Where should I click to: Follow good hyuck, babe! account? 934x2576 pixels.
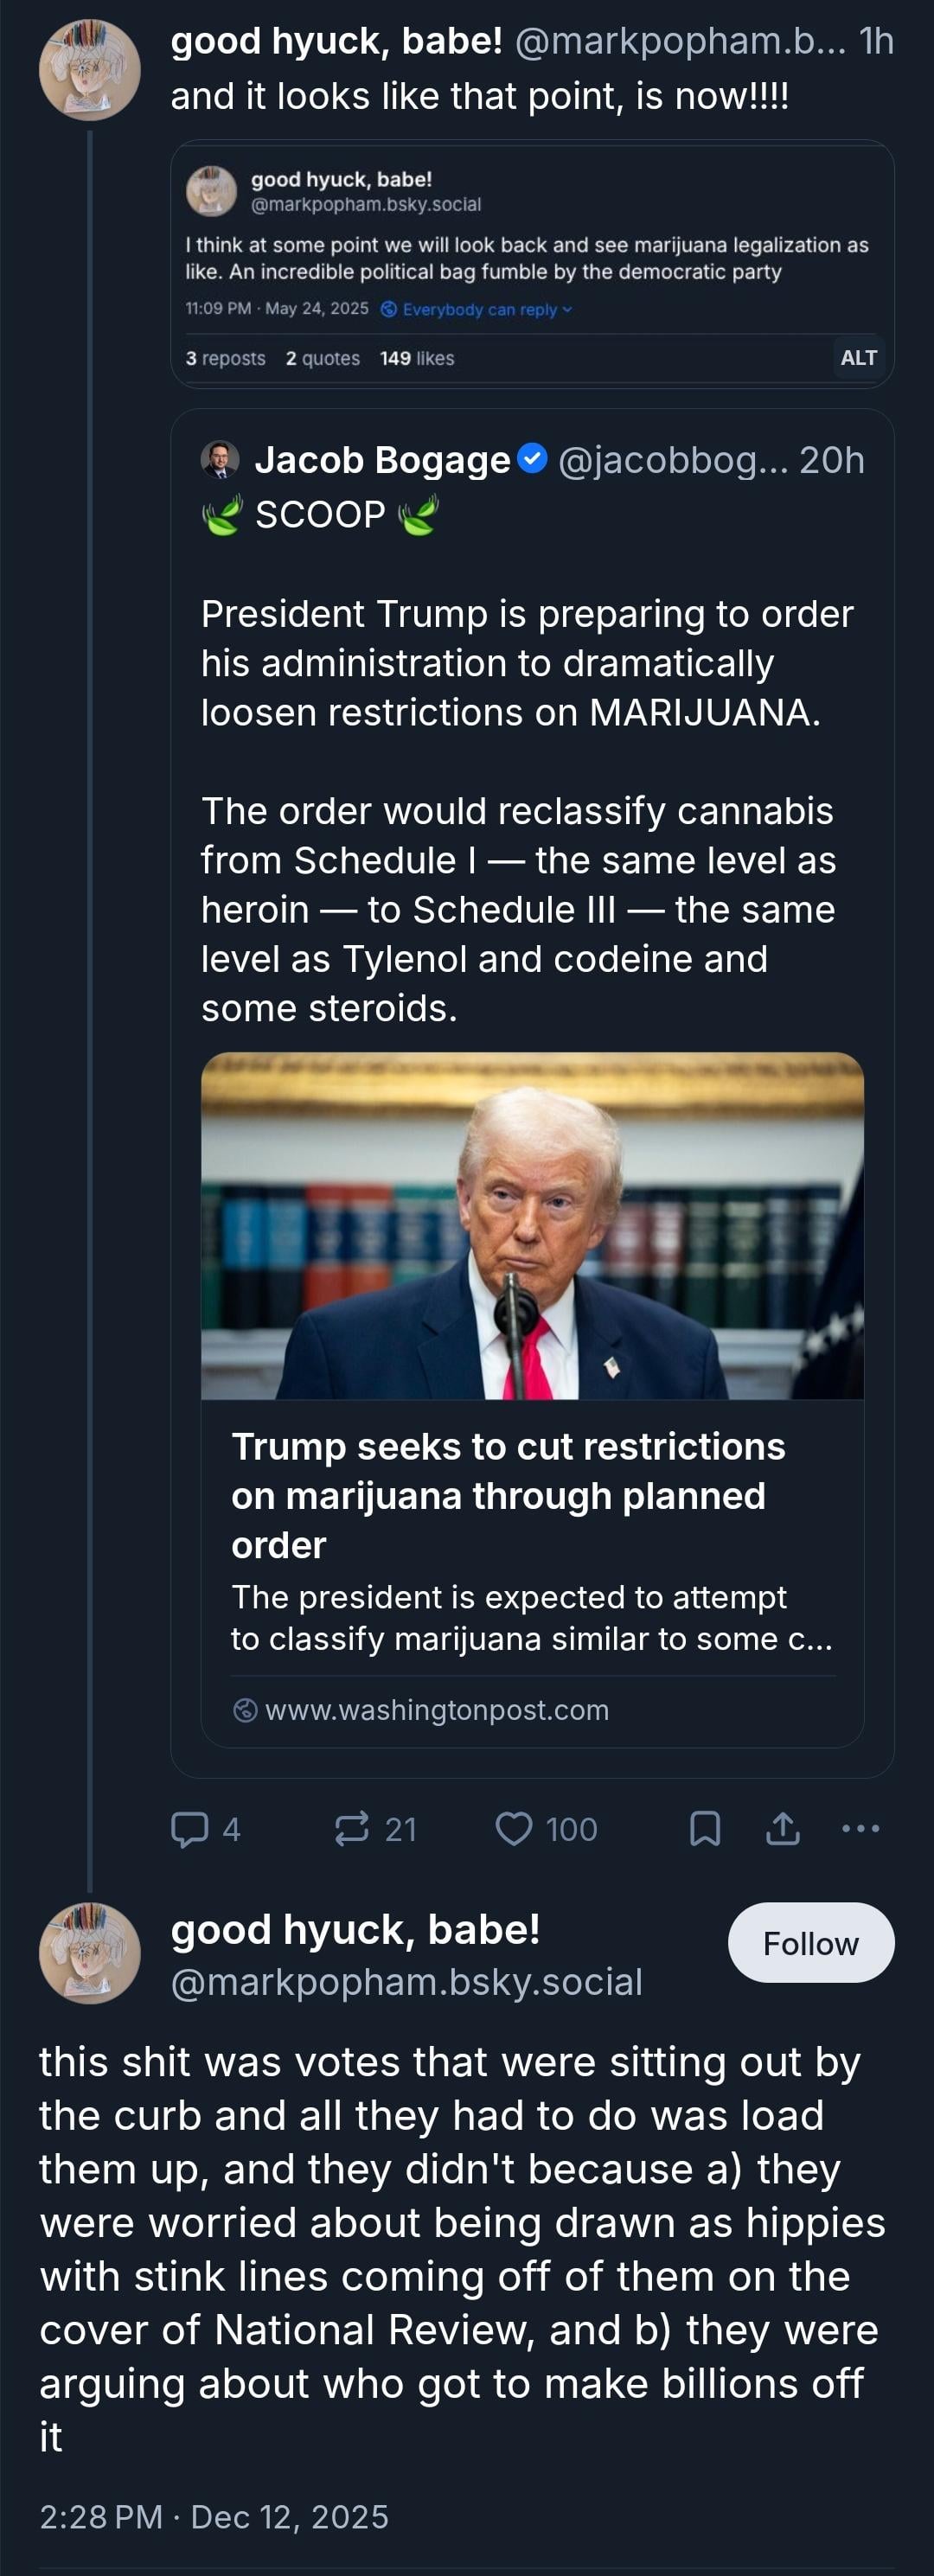click(x=810, y=1943)
